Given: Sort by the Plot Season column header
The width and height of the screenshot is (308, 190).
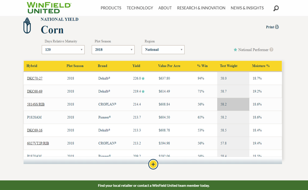Looking at the screenshot, I should [75, 66].
